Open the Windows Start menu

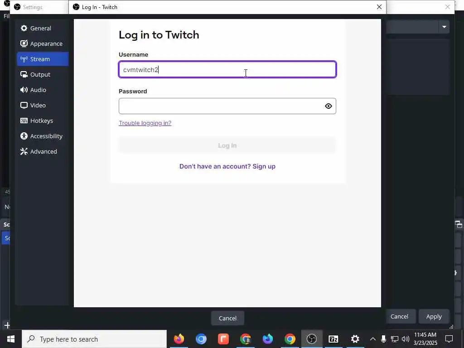[11, 339]
